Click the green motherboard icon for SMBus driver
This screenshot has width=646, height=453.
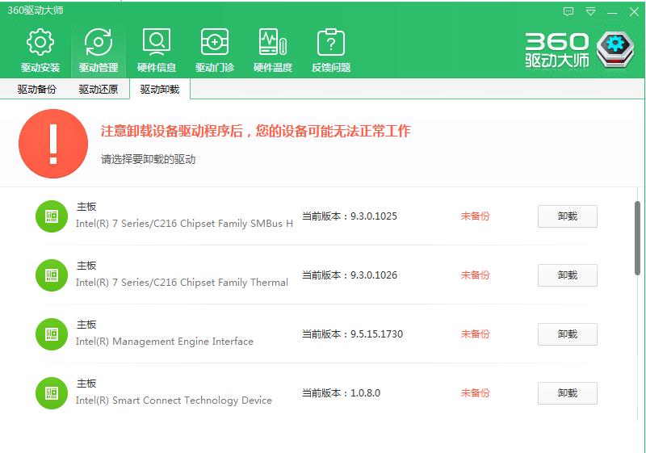coord(52,216)
